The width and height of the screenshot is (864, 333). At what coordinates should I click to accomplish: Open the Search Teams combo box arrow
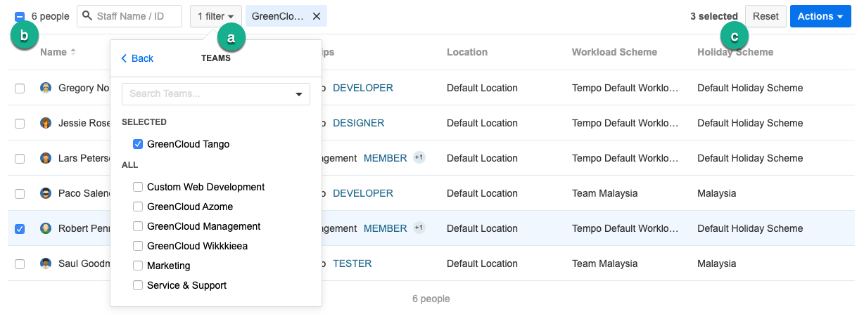[x=299, y=94]
